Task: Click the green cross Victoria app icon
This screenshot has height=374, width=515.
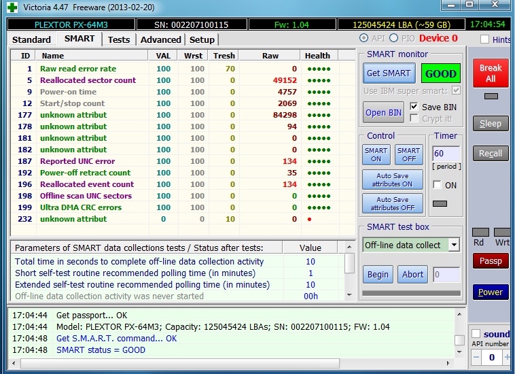Action: click(x=12, y=7)
